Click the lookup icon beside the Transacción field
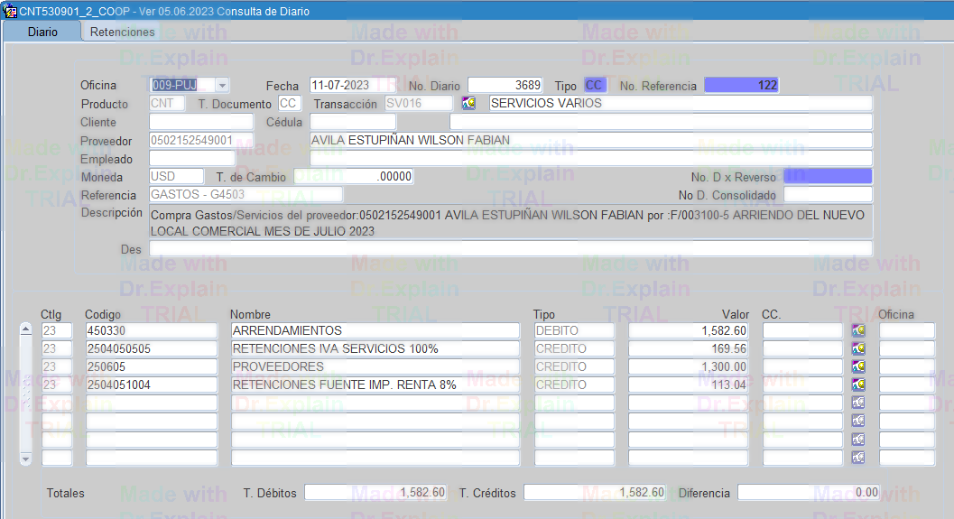The width and height of the screenshot is (954, 519). click(x=468, y=104)
